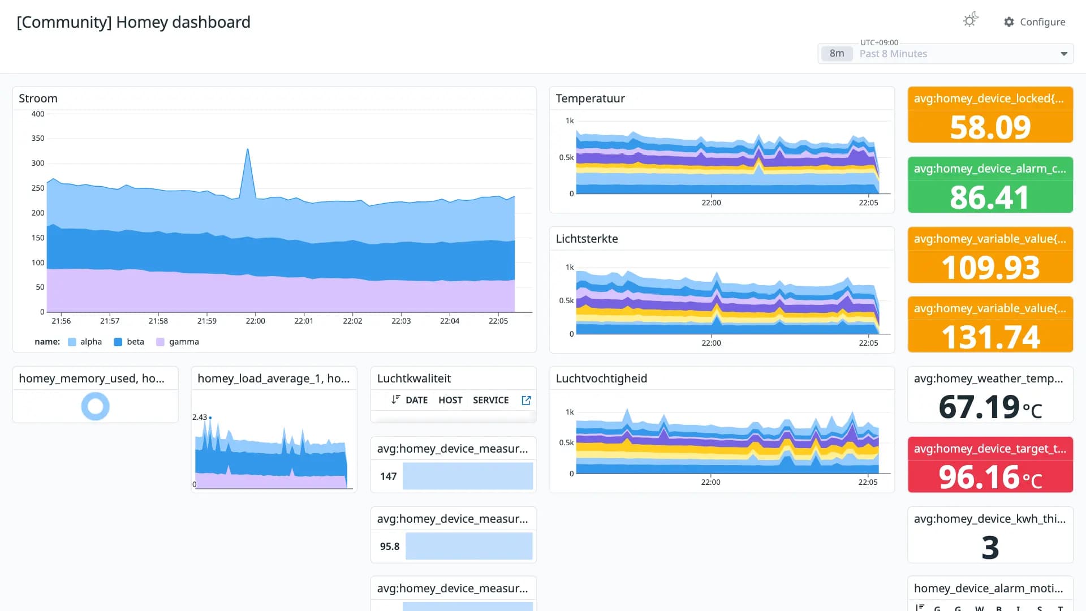The width and height of the screenshot is (1086, 611).
Task: Click the Temperatuur widget title
Action: [x=590, y=98]
